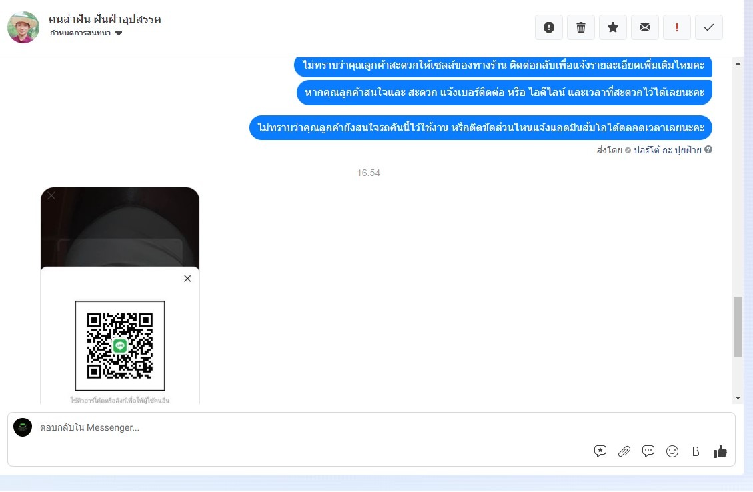Screen dimensions: 753x492
Task: Star this conversation for follow-up
Action: point(613,27)
